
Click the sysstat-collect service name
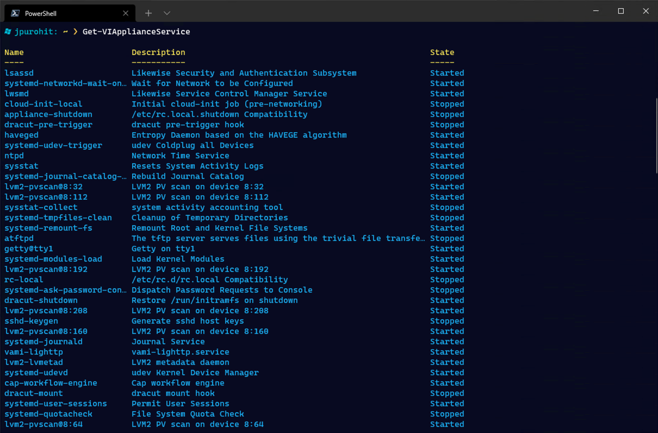pyautogui.click(x=41, y=207)
